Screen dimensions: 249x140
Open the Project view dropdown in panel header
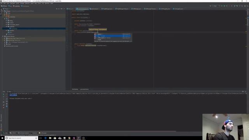[x=7, y=9]
